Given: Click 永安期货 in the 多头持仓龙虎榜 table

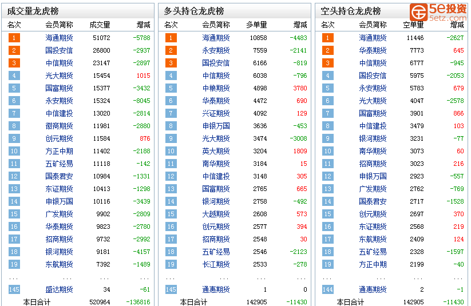Looking at the screenshot, I should tap(216, 50).
